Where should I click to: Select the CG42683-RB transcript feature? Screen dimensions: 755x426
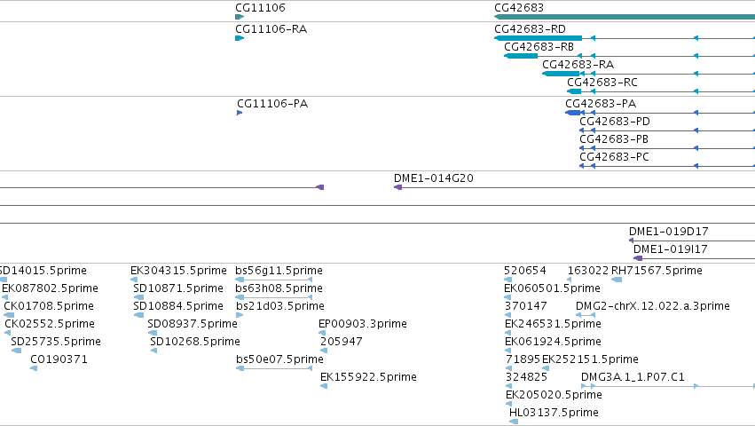pos(629,56)
